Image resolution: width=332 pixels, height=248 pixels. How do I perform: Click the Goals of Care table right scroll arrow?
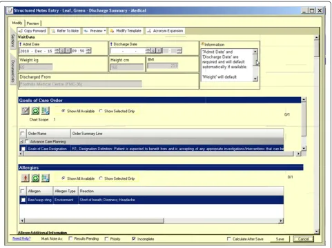(x=298, y=154)
